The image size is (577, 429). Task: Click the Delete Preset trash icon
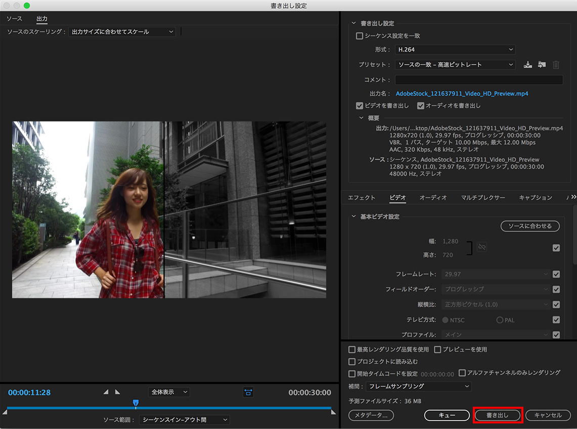(x=556, y=65)
